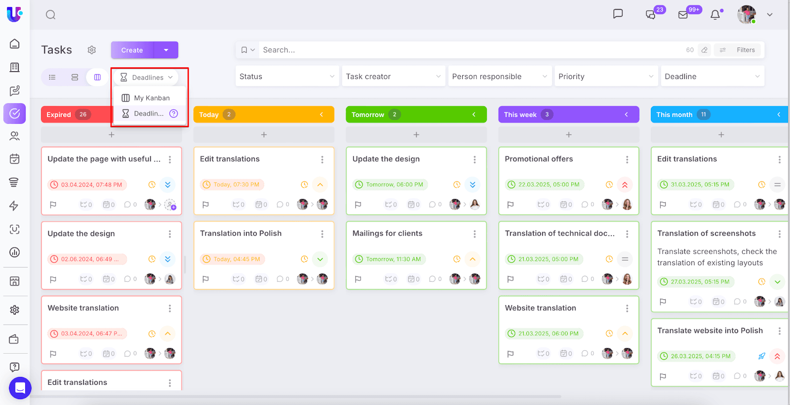The height and width of the screenshot is (405, 790).
Task: Switch to the compact rows view toggle
Action: (75, 77)
